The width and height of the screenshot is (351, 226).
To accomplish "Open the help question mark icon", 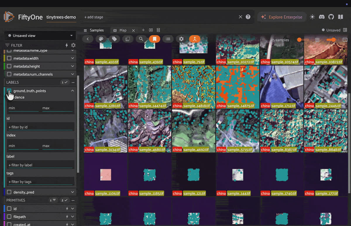I will 248,17.
